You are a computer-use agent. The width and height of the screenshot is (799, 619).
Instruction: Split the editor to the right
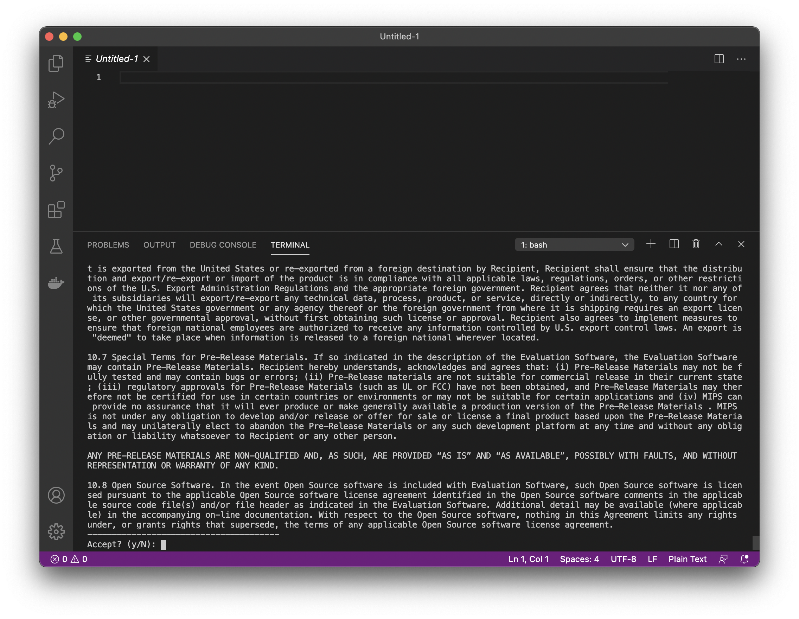click(x=719, y=59)
